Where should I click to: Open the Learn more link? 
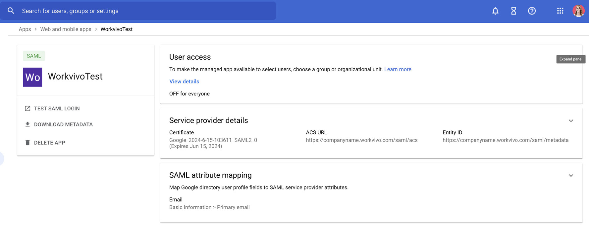(x=398, y=69)
